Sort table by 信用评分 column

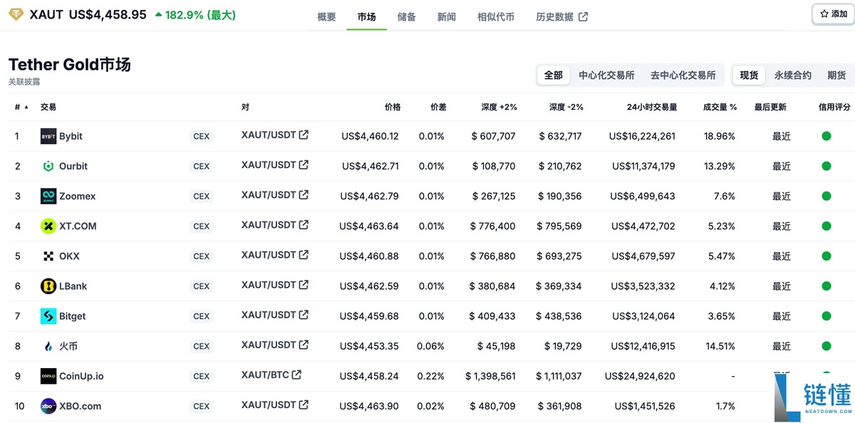(834, 107)
